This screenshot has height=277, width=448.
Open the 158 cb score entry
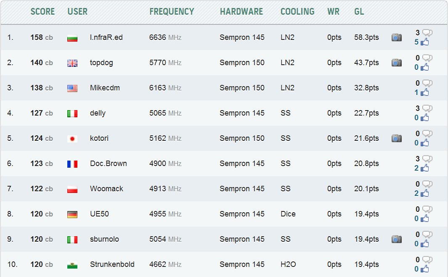click(x=42, y=37)
